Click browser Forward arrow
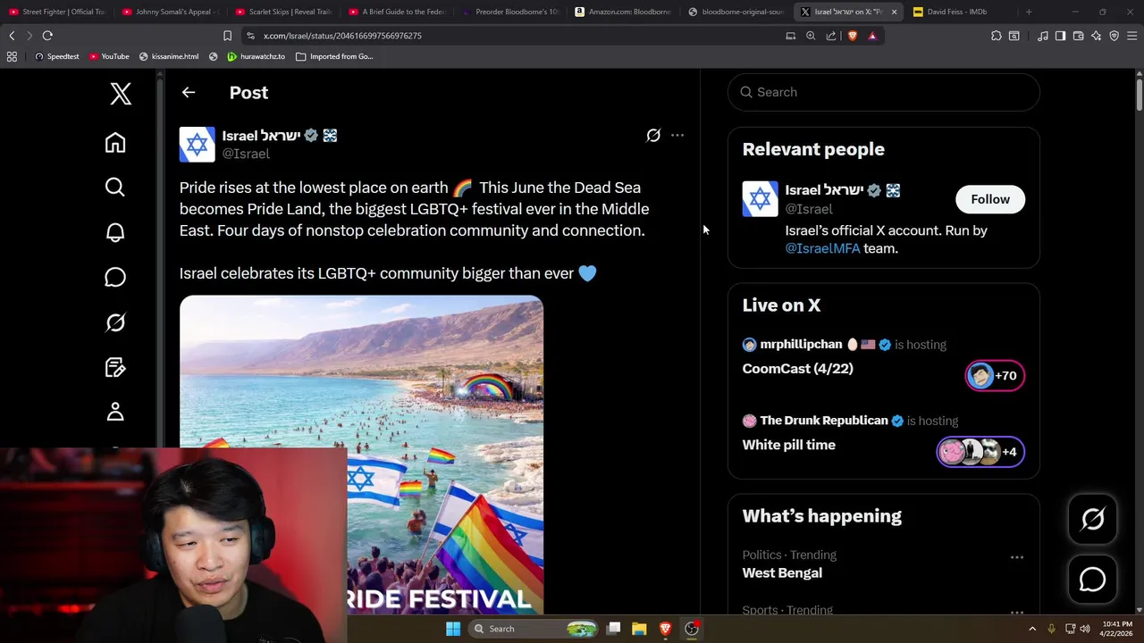 click(29, 36)
